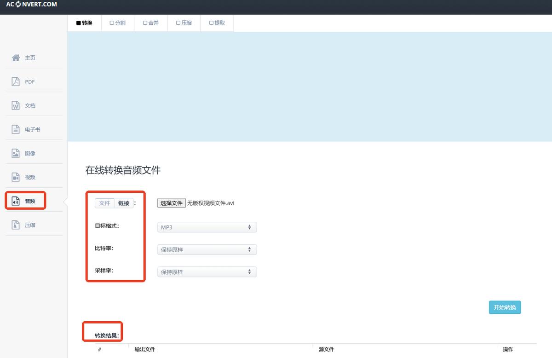Expand the 目标格式 MP3 dropdown
Screen dimensions: 552x358
207,227
